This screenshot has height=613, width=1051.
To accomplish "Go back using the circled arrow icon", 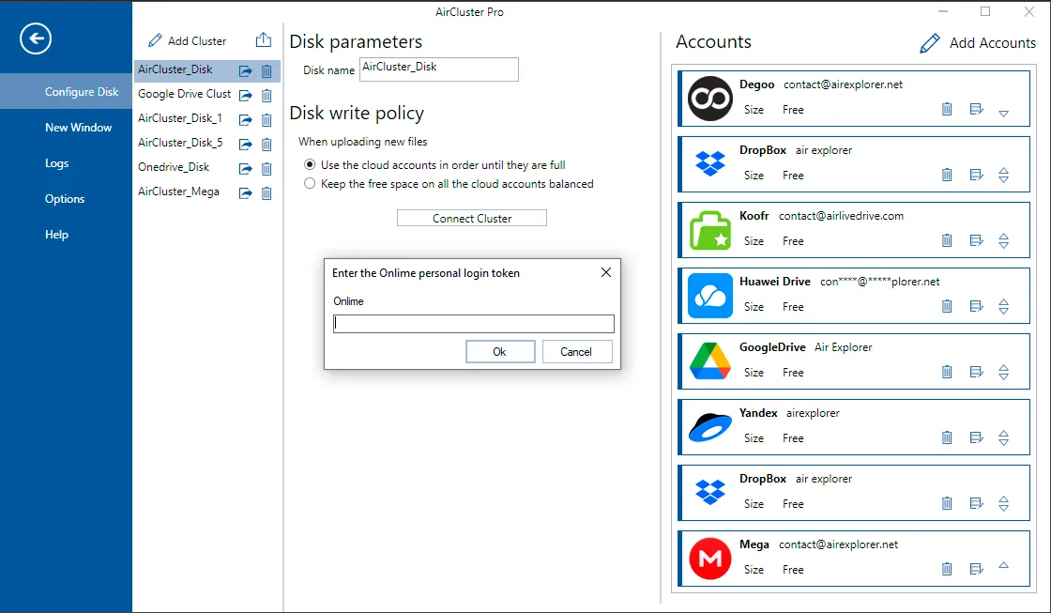I will click(x=36, y=38).
